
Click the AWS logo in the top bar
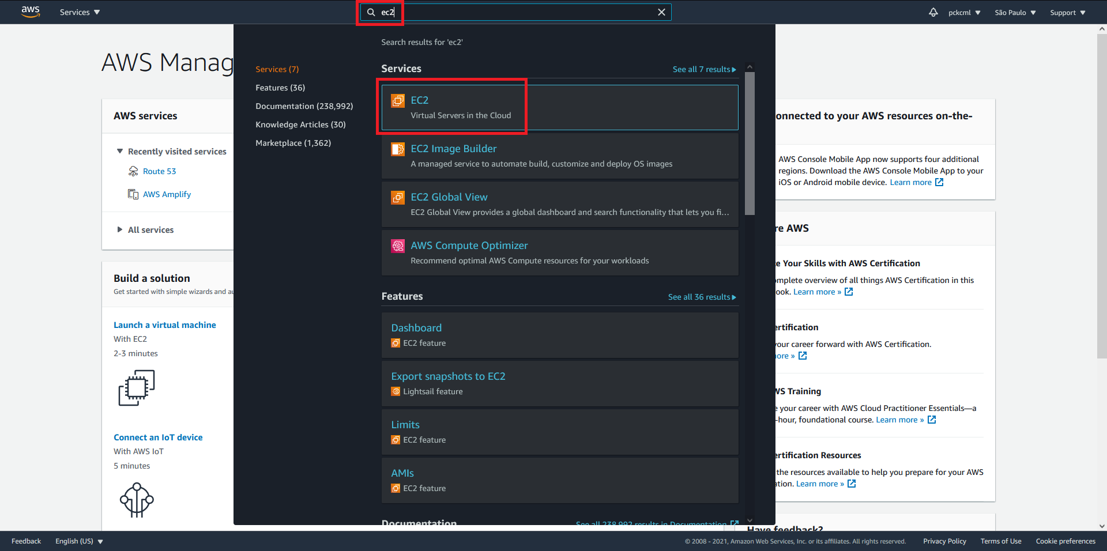tap(30, 12)
